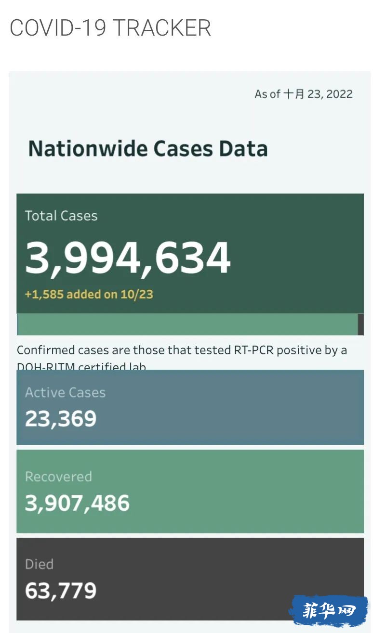
Task: Click the 3,907,486 recovered figure
Action: pos(77,503)
